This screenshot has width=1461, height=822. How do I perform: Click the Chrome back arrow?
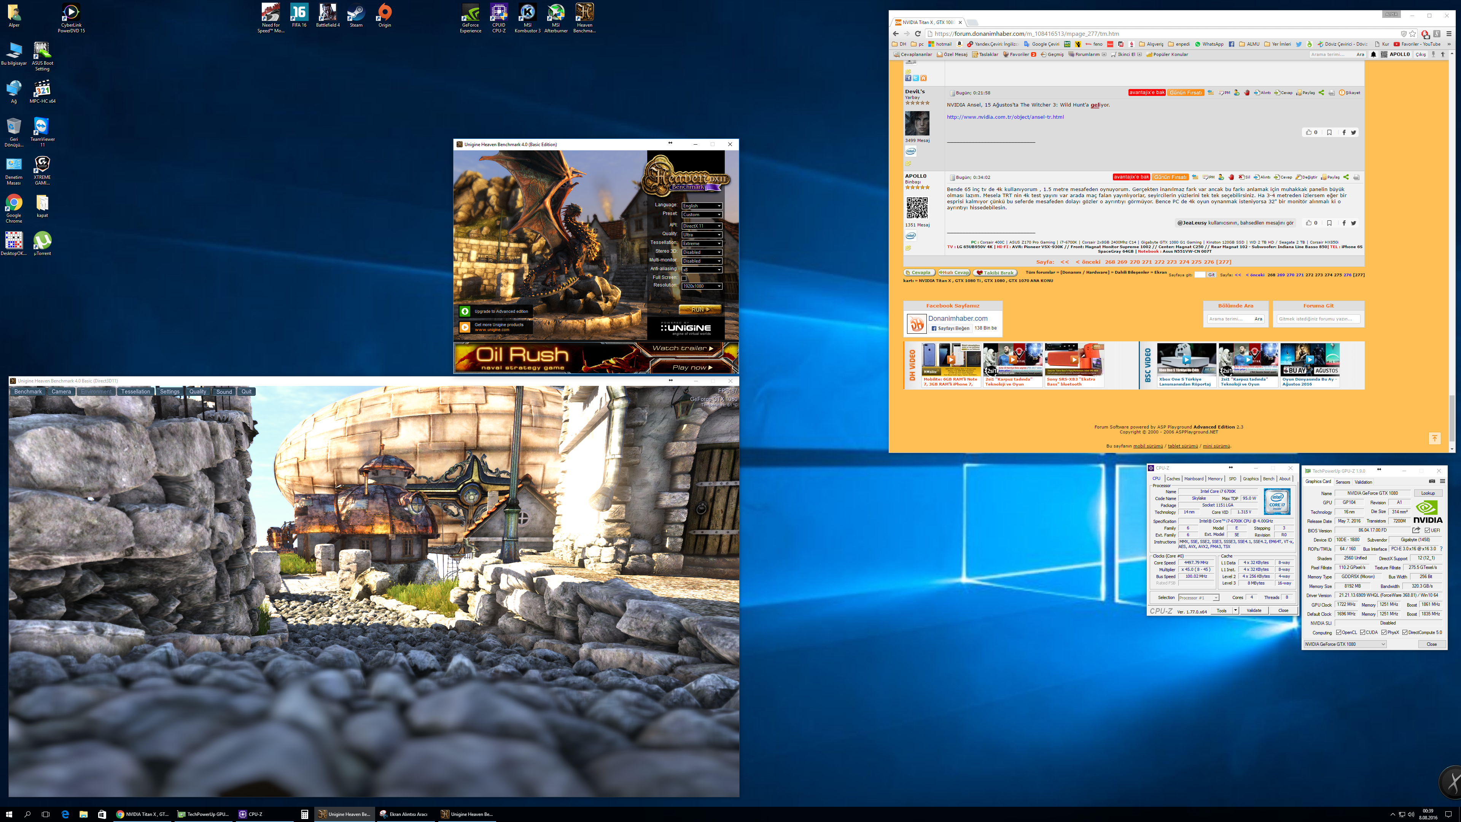click(896, 33)
